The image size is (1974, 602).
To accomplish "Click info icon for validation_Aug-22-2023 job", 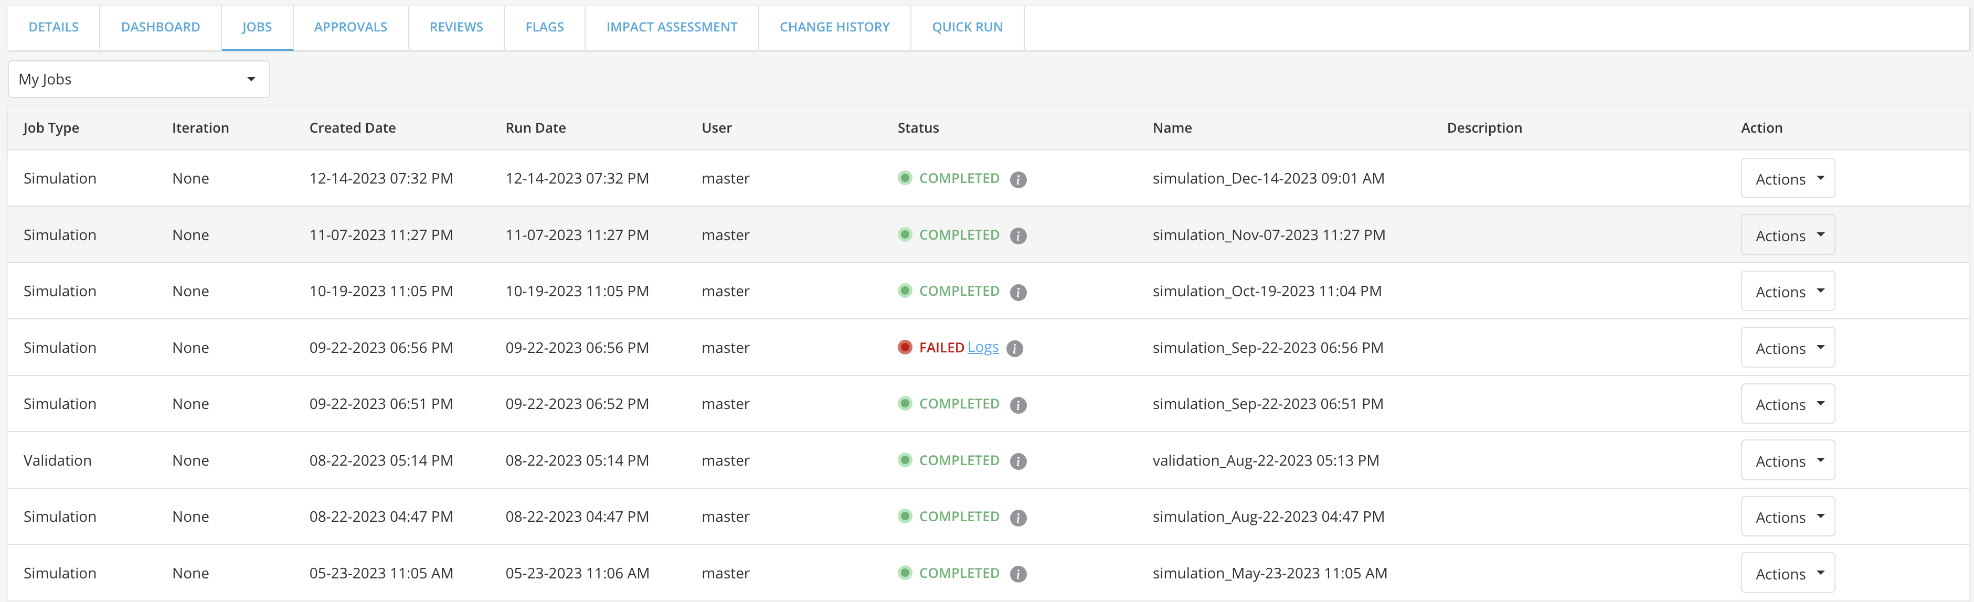I will pos(1017,461).
